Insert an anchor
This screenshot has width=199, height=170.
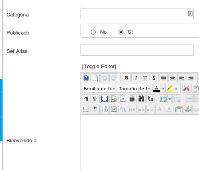(x=187, y=109)
